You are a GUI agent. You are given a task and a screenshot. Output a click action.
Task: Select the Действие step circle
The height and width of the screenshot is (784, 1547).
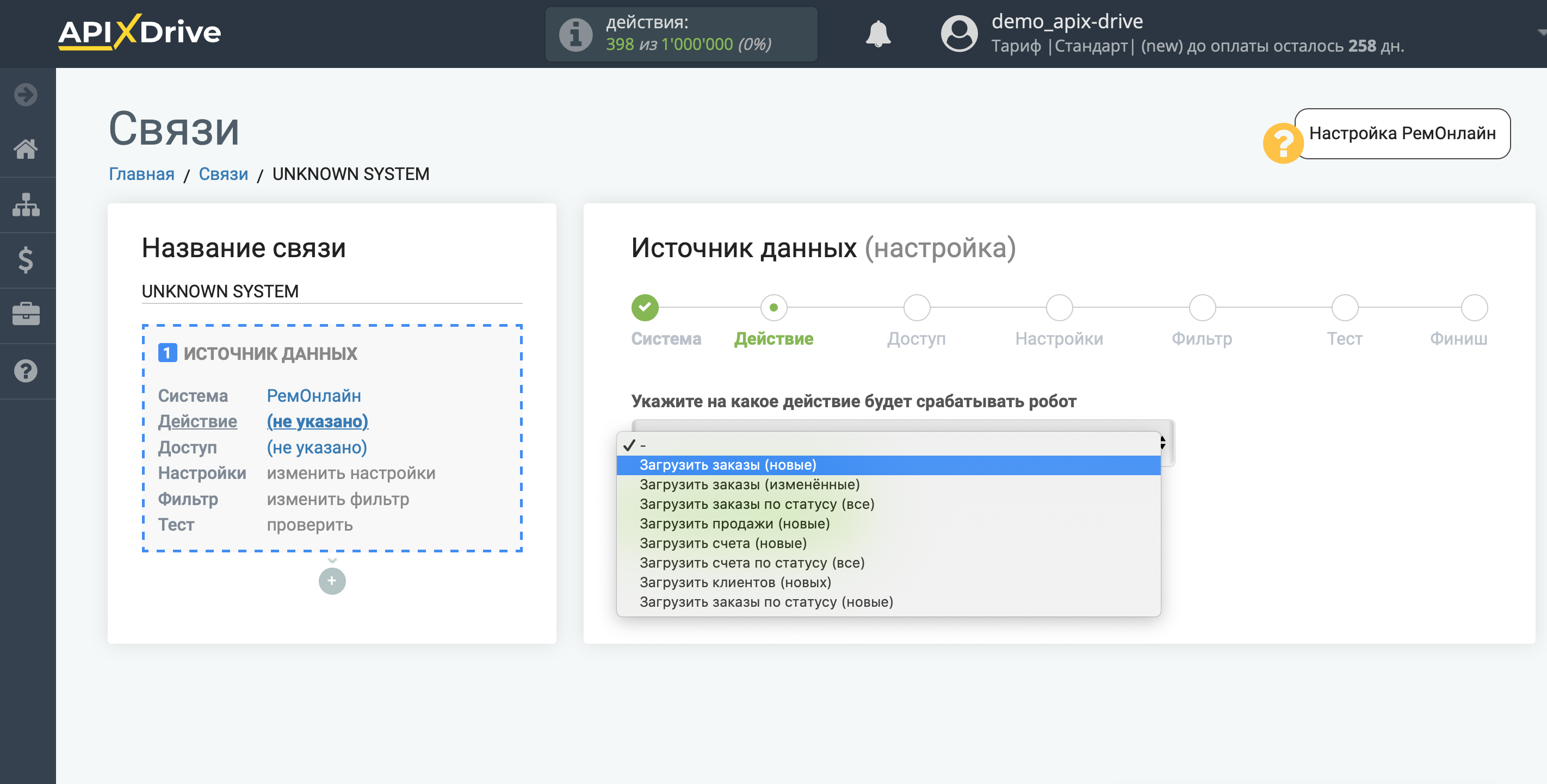coord(773,307)
